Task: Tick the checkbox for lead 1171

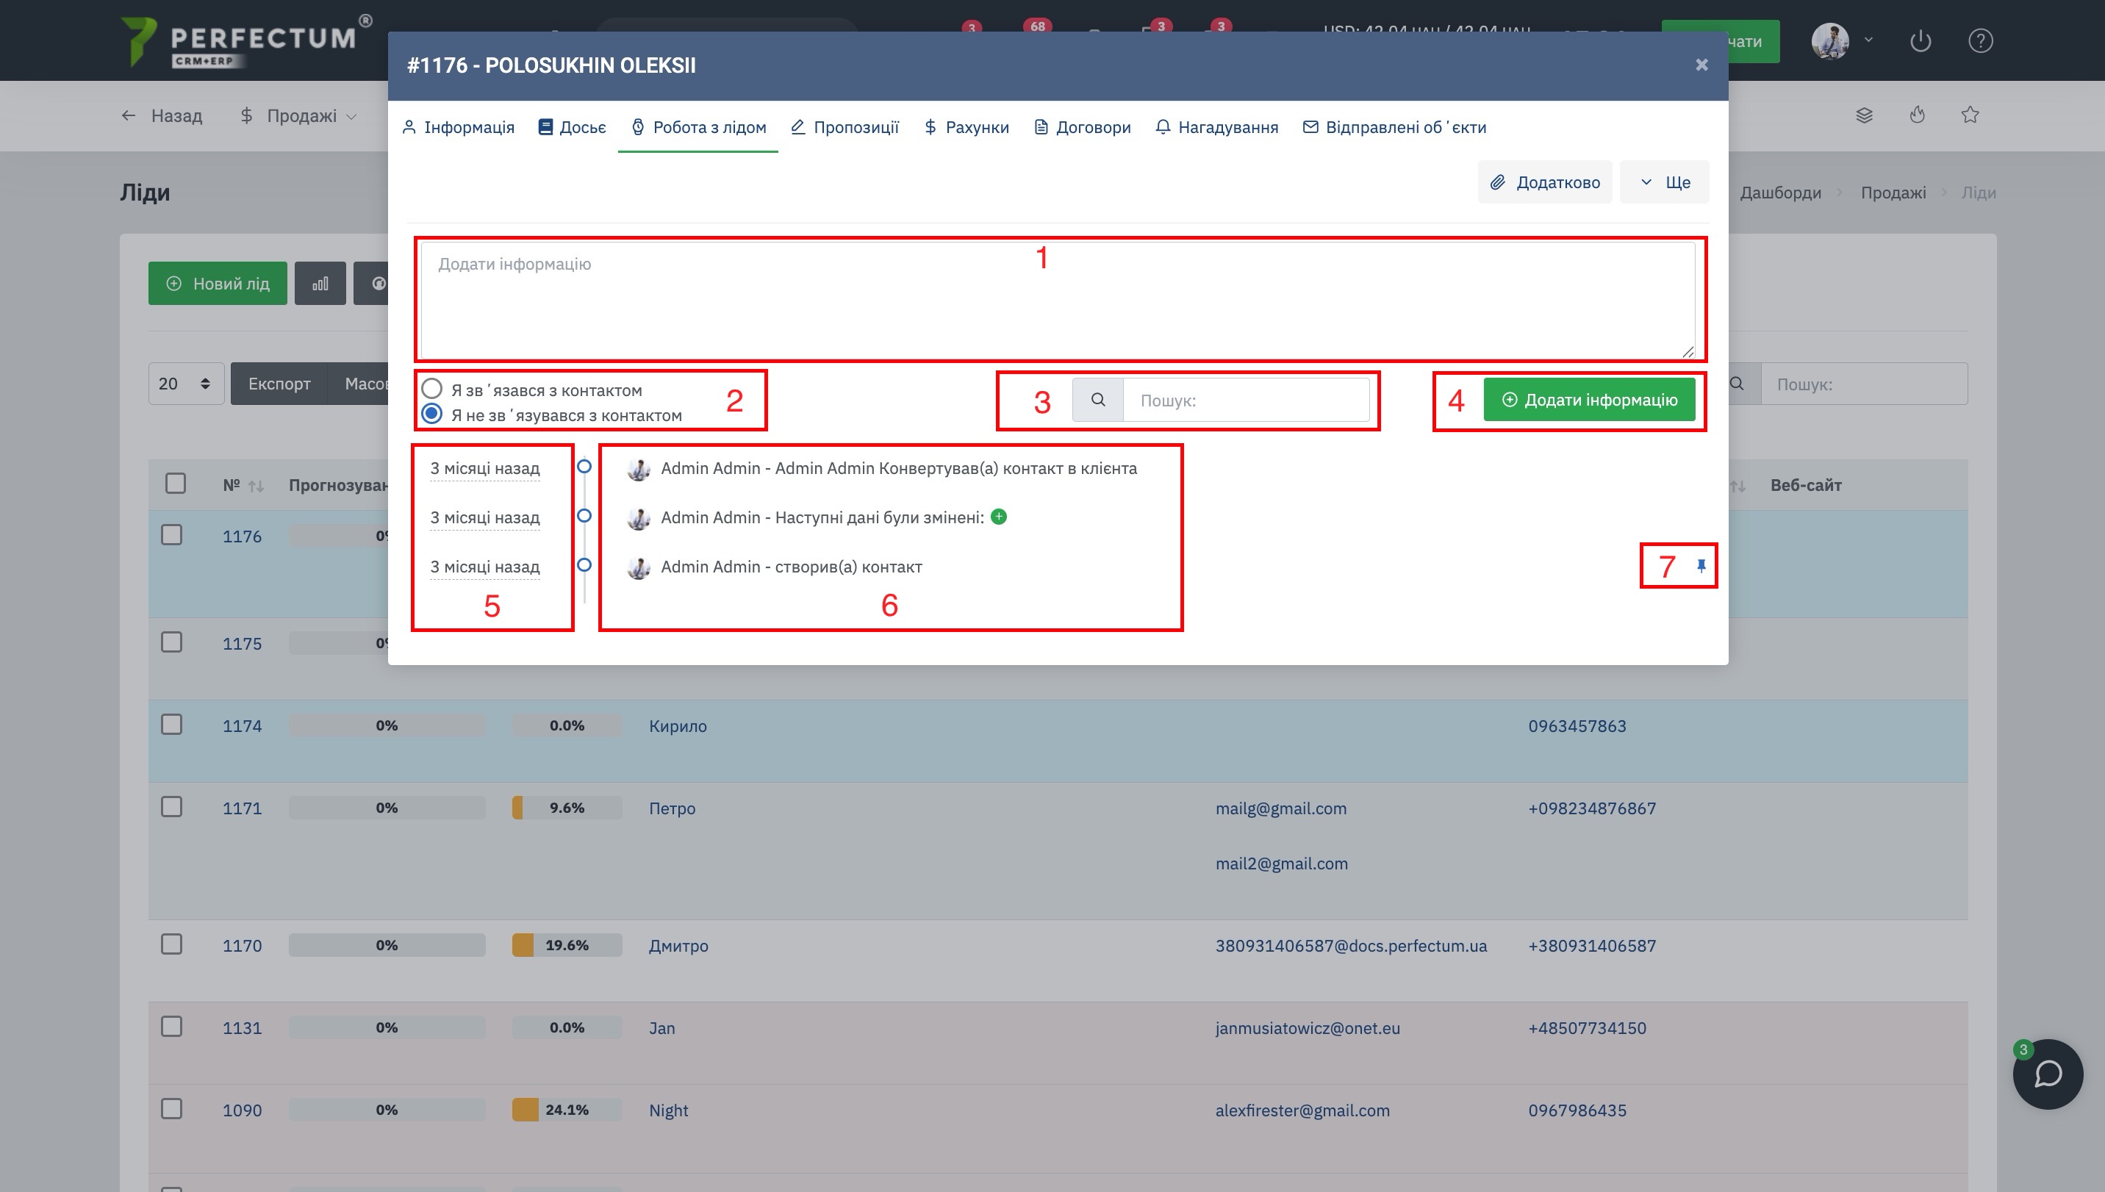Action: coord(172,807)
